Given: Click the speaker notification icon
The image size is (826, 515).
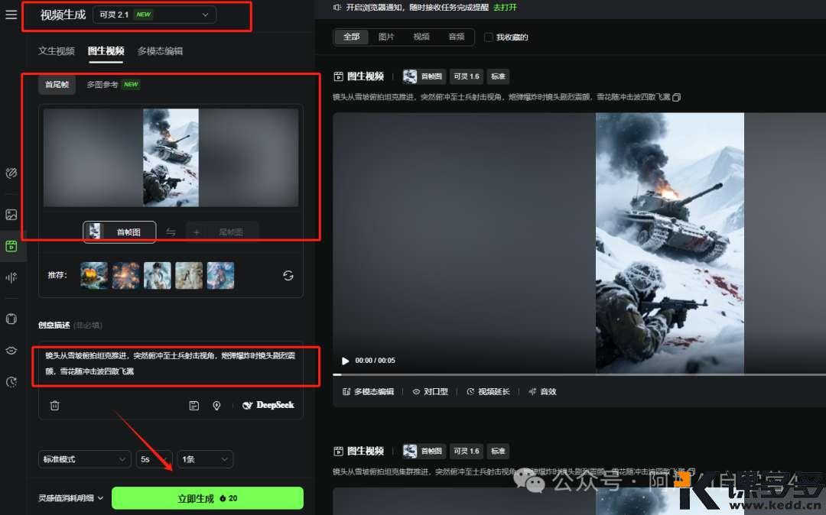Looking at the screenshot, I should [x=337, y=8].
